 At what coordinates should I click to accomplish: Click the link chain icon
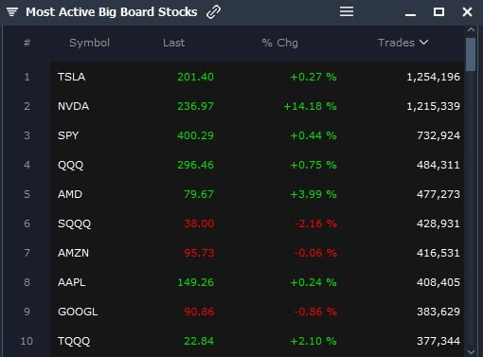point(213,12)
